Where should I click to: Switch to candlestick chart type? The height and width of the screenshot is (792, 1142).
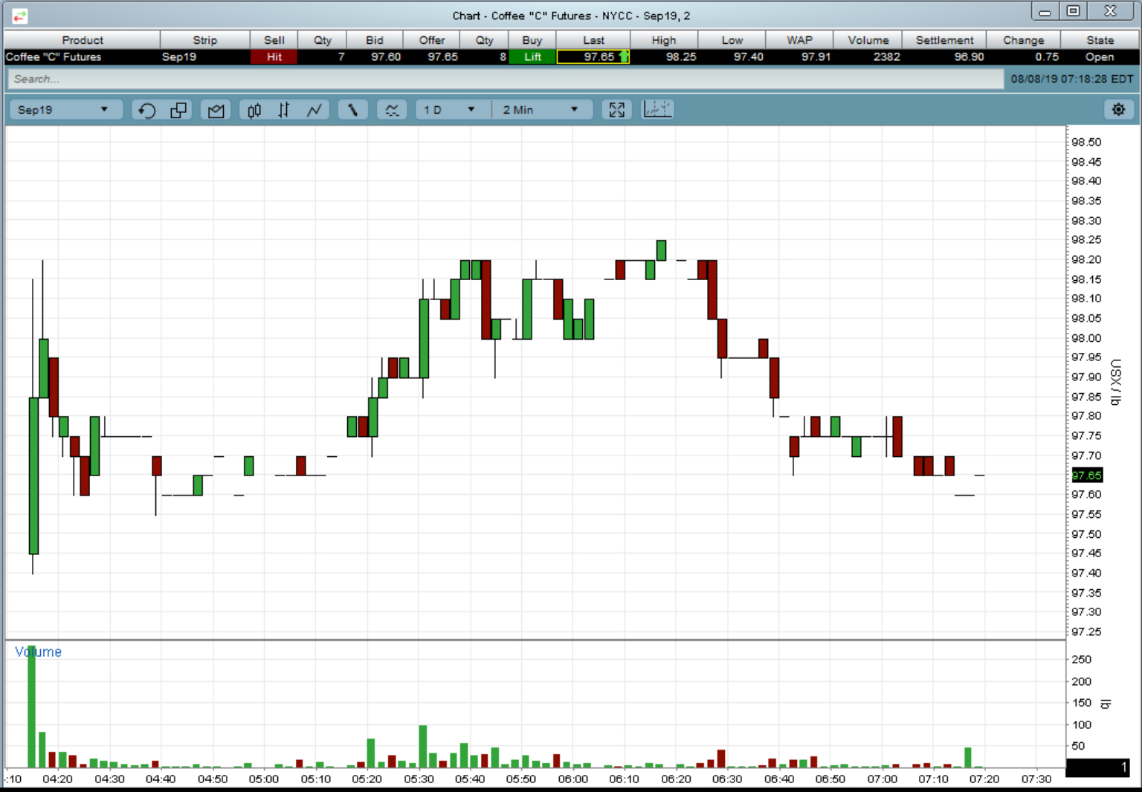pos(254,110)
